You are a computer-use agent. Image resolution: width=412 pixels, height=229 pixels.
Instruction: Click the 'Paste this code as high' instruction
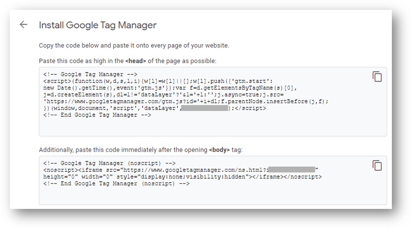click(128, 61)
